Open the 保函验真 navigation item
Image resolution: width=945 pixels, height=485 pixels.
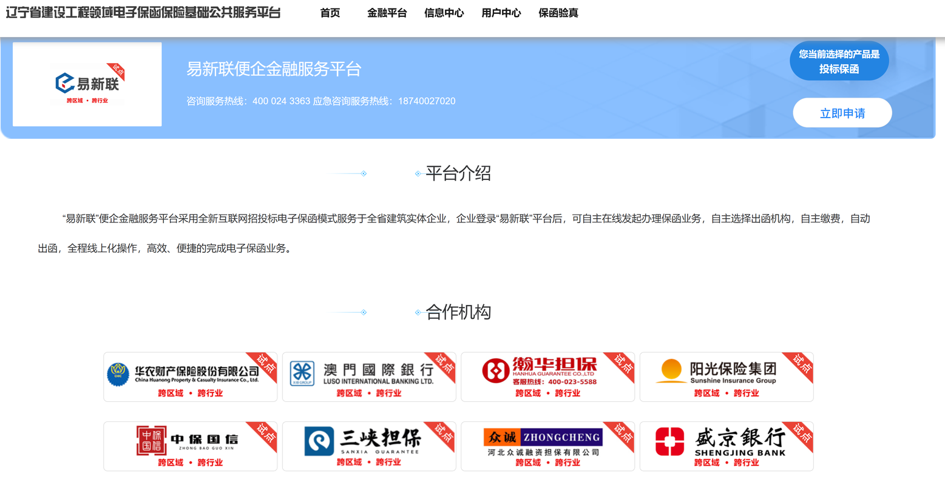(558, 13)
